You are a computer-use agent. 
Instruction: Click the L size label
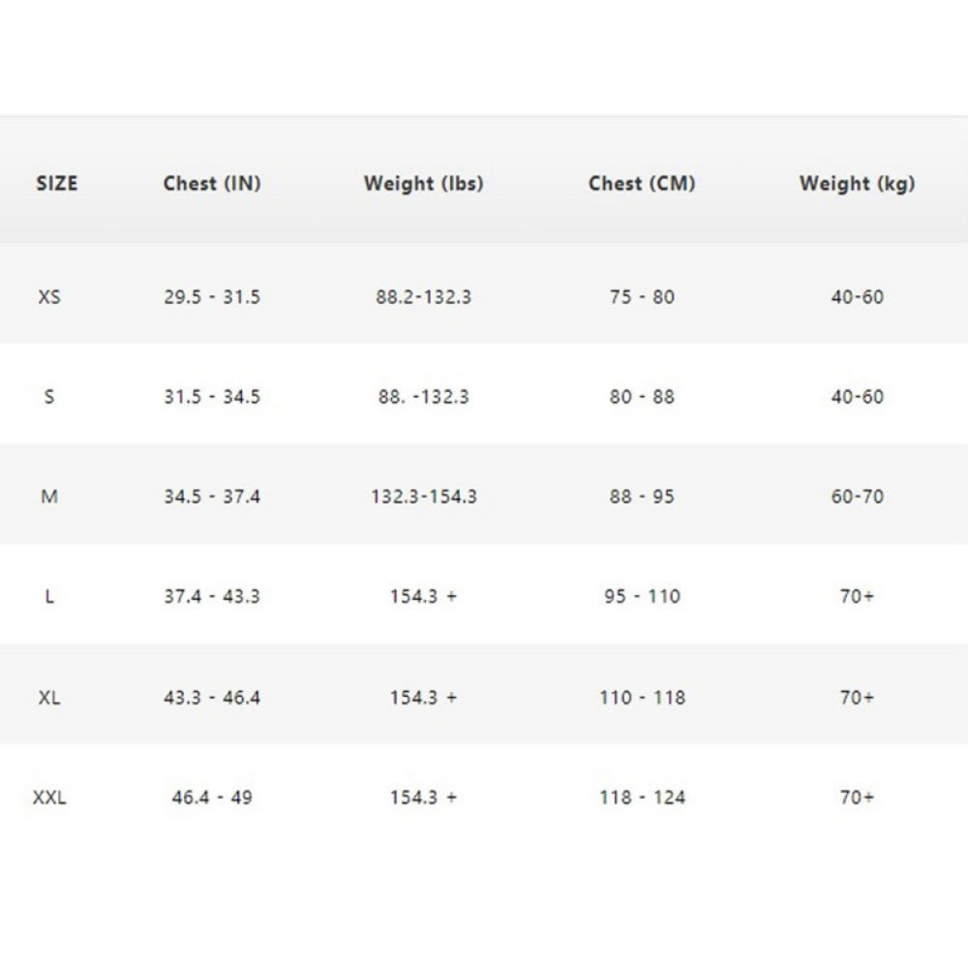click(49, 596)
